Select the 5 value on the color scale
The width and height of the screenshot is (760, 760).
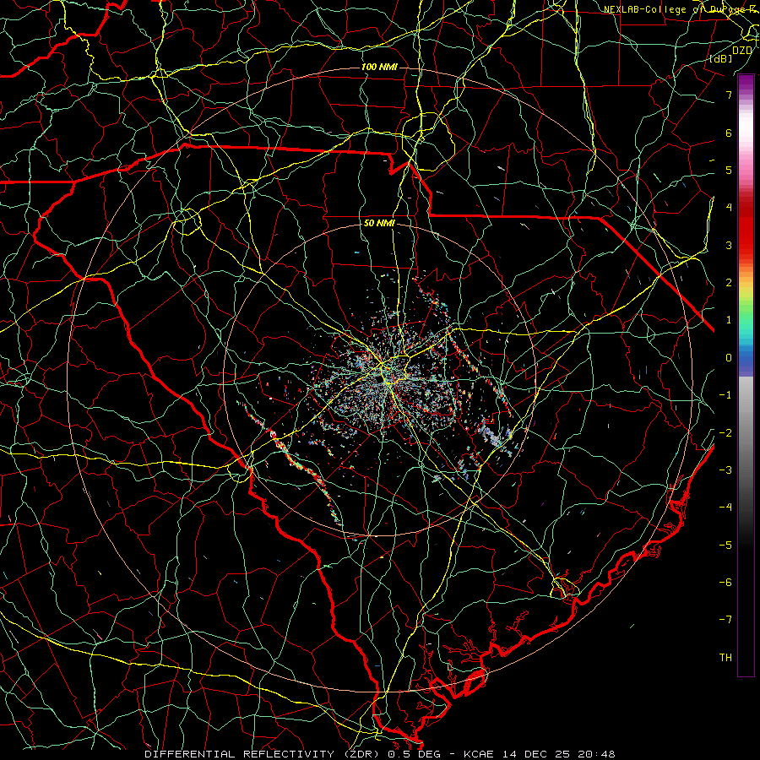click(x=729, y=170)
